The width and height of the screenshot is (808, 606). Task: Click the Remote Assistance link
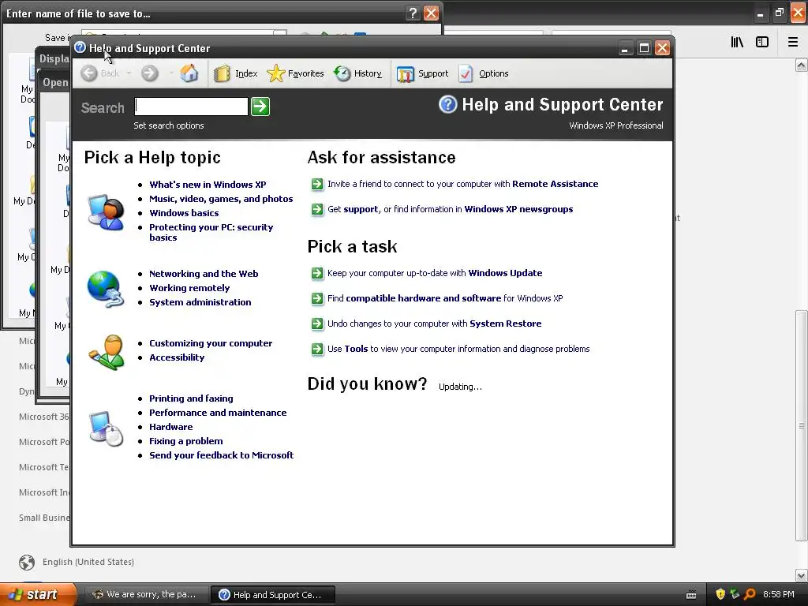pos(555,184)
